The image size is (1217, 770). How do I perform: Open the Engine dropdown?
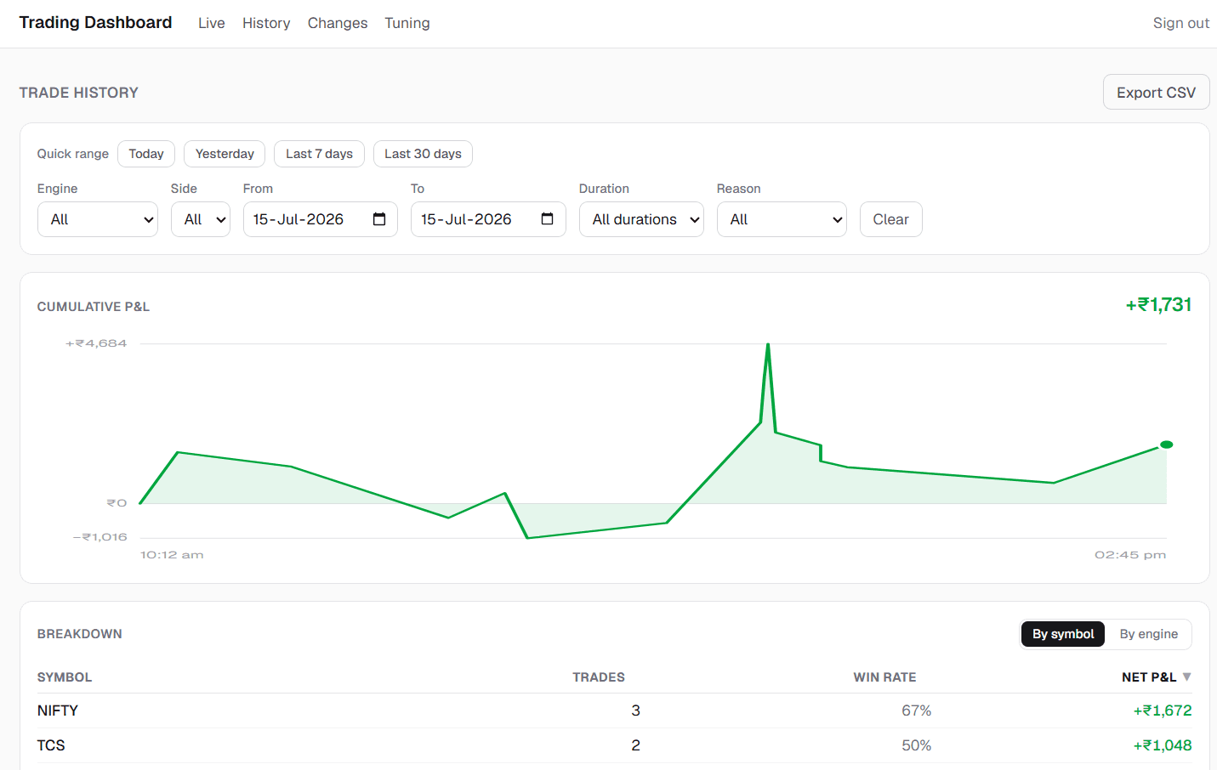pyautogui.click(x=98, y=219)
